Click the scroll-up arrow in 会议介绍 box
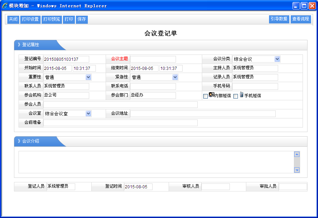 pyautogui.click(x=297, y=154)
